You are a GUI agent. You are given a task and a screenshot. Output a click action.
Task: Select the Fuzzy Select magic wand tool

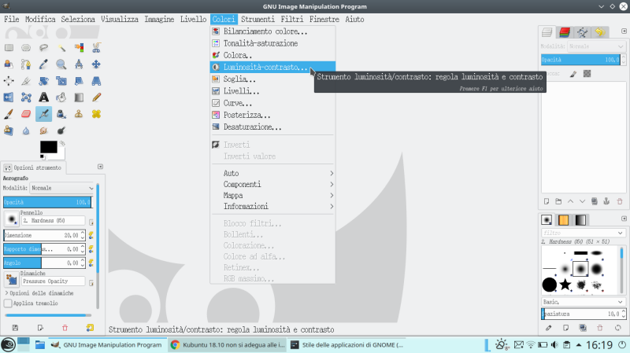61,48
